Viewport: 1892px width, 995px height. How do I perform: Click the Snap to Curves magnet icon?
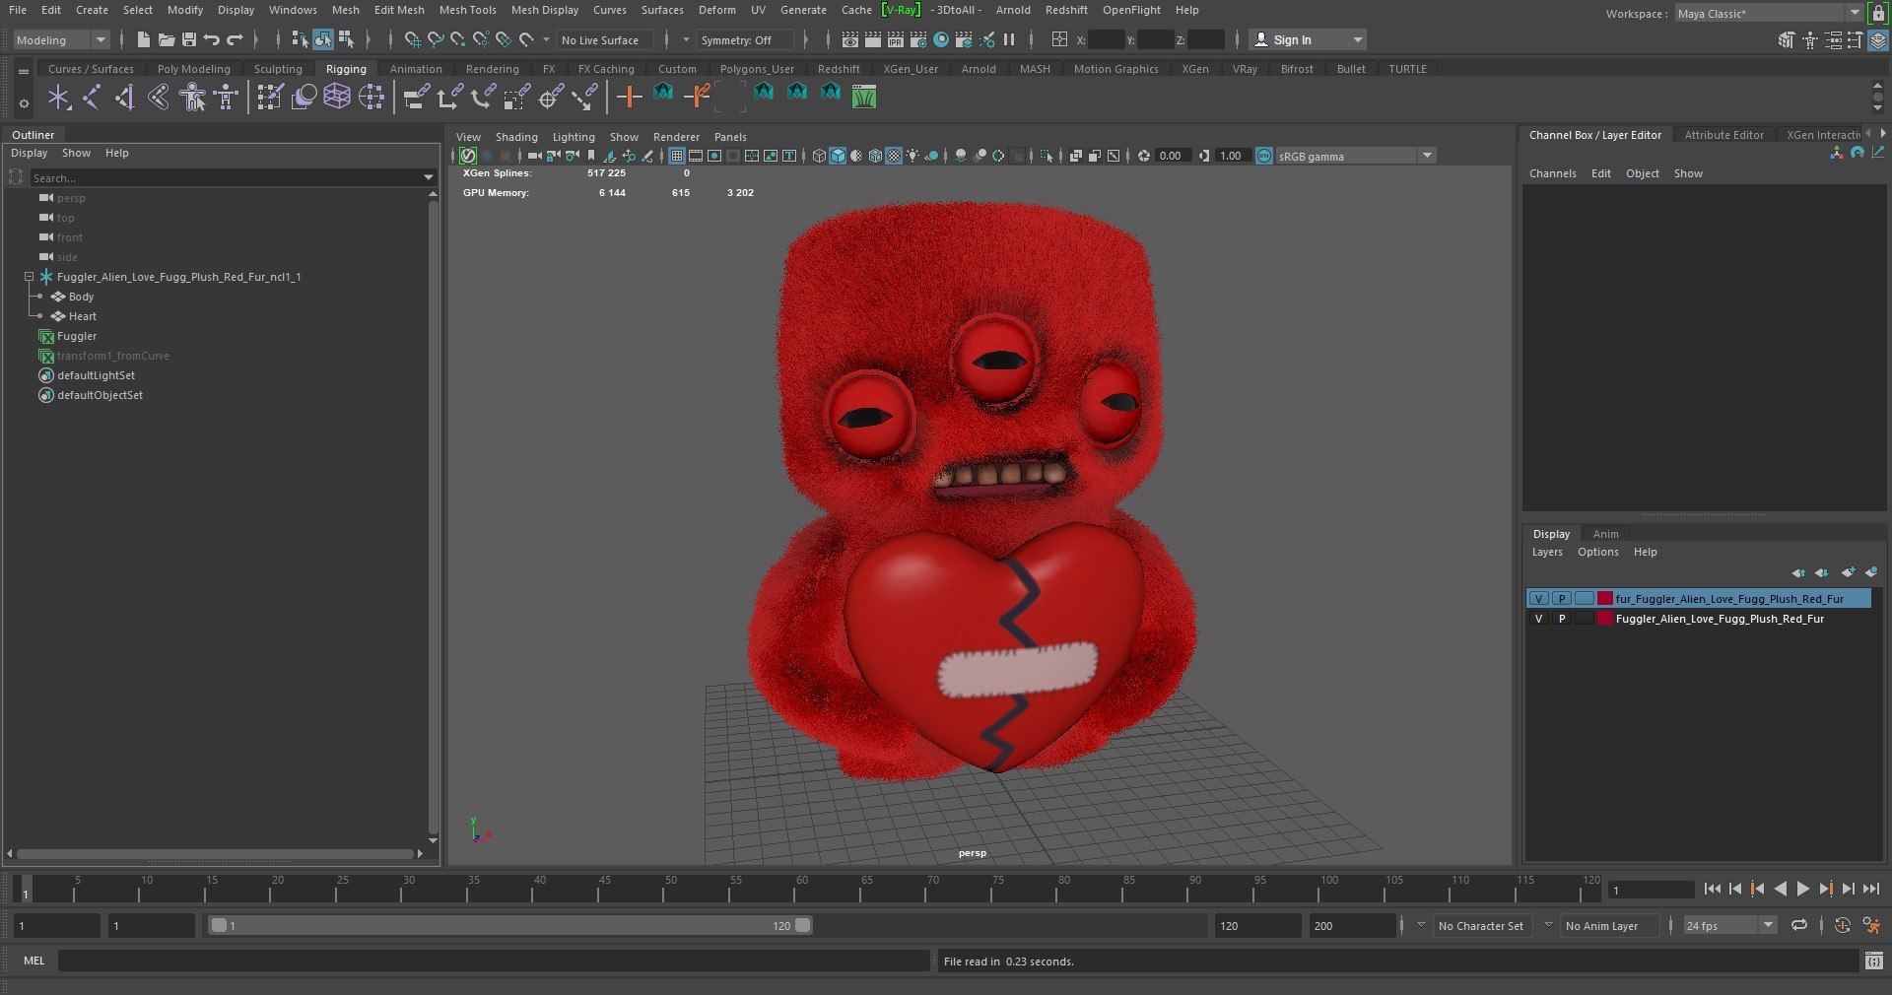[x=435, y=39]
